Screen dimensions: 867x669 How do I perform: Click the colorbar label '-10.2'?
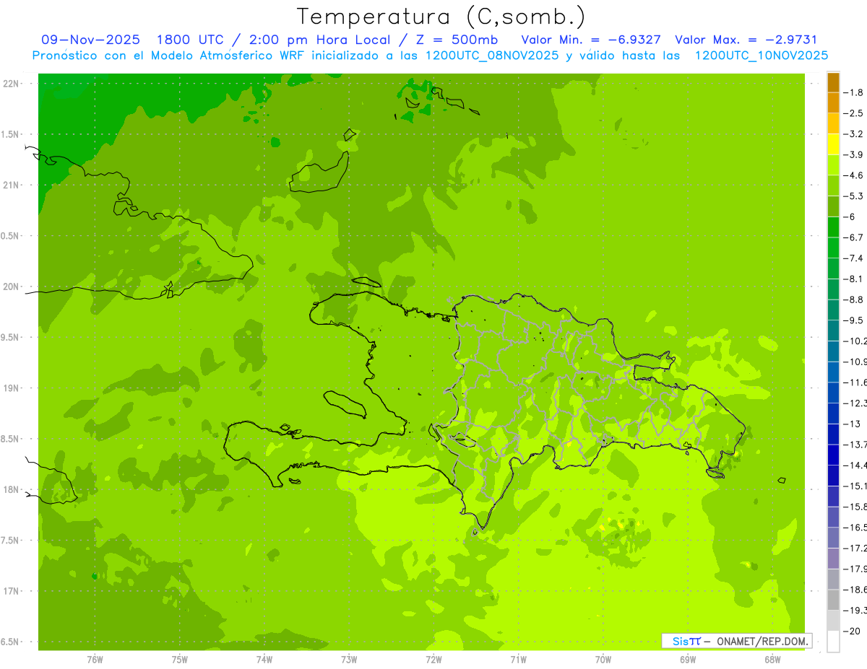tap(855, 341)
